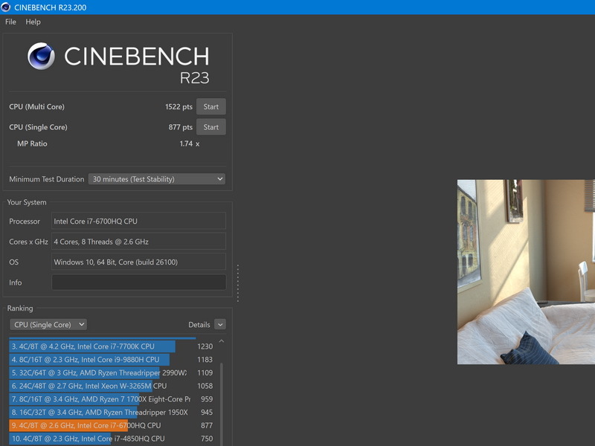Click the panel splitter dotted handle

click(x=238, y=283)
